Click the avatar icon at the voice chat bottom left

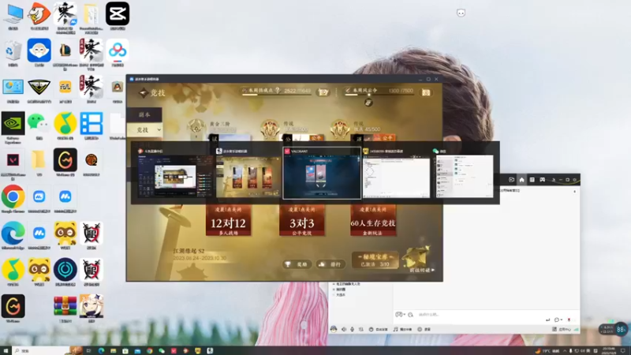tap(334, 329)
